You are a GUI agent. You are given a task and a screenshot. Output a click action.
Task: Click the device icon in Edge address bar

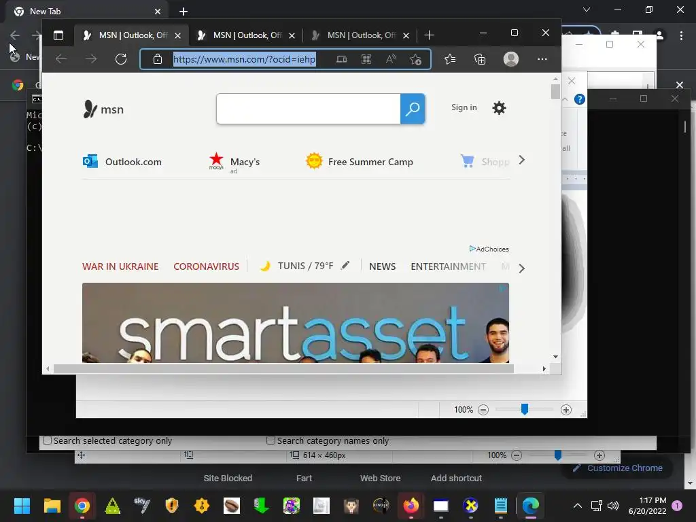341,59
